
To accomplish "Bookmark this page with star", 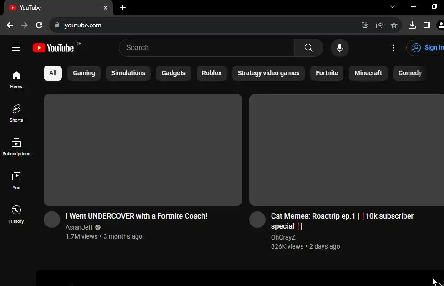I will (394, 25).
